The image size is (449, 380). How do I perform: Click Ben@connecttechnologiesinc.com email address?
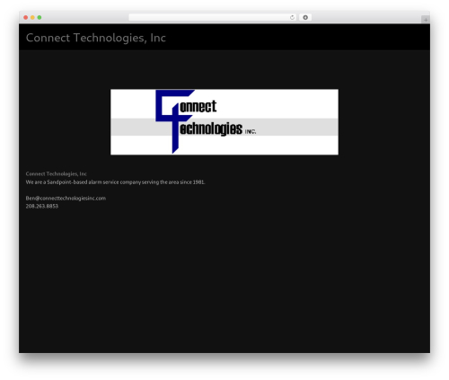[x=66, y=198]
